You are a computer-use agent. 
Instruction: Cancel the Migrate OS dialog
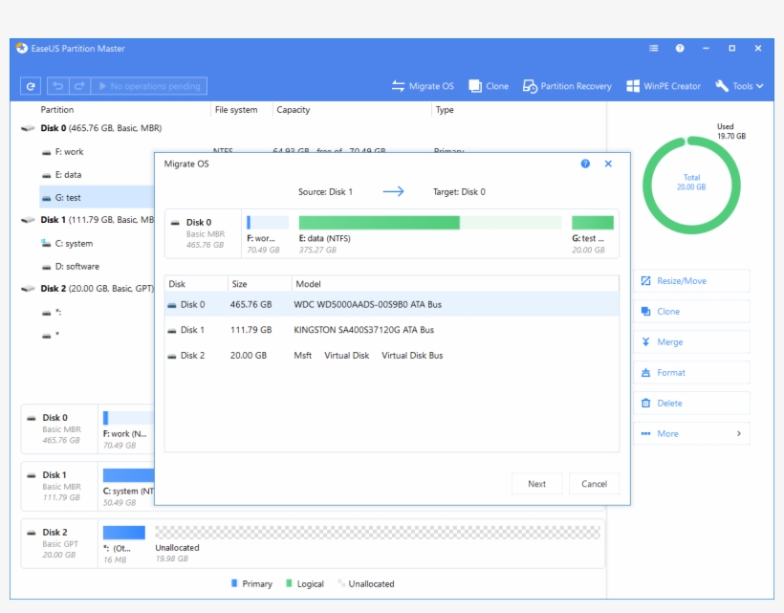point(594,484)
